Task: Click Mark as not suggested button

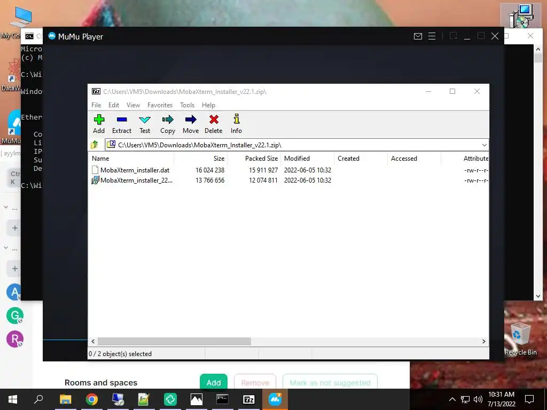Action: tap(330, 382)
